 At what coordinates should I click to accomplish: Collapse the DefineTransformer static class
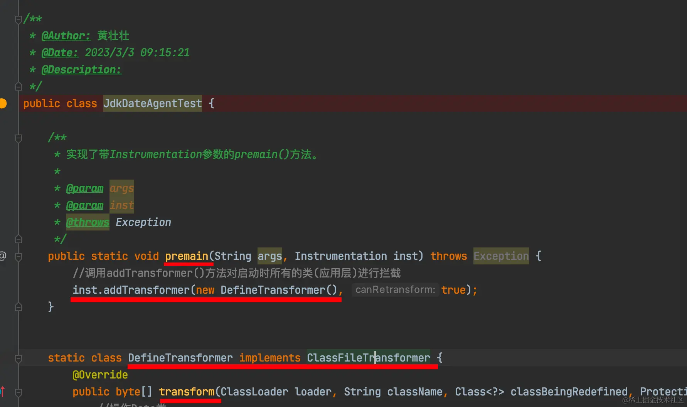click(x=18, y=358)
